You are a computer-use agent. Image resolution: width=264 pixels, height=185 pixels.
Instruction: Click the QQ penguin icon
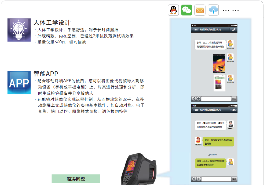173,10
